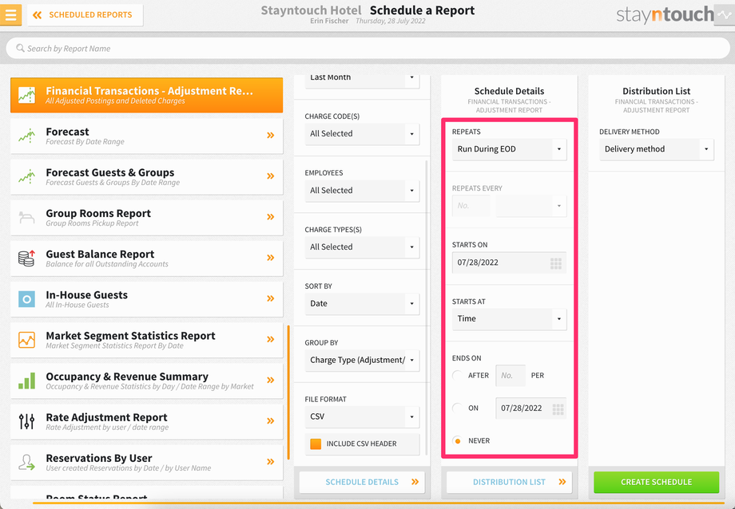This screenshot has height=509, width=735.
Task: Click the Search by Report Name field
Action: [367, 48]
